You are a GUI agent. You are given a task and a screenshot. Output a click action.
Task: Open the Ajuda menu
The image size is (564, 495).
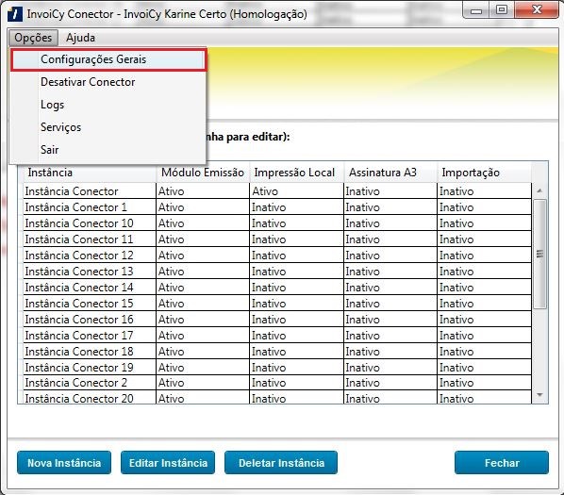coord(80,38)
